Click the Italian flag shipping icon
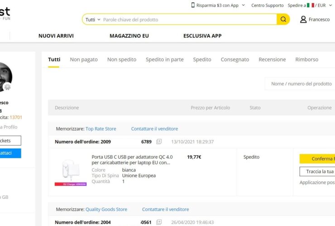The image size is (335, 226). coord(311,5)
